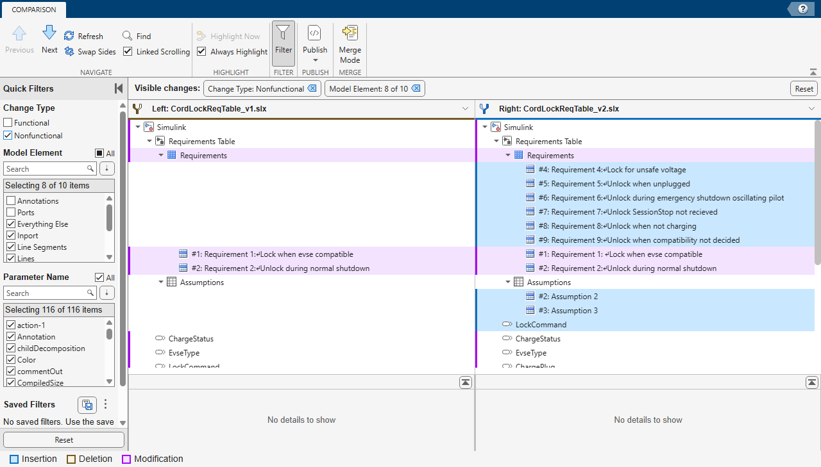Click the Previous change arrow
821x467 pixels.
(x=19, y=40)
